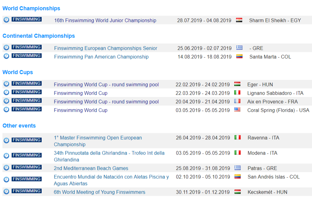Open Finswimming Pan American Championship link
The image size is (312, 201).
(101, 57)
